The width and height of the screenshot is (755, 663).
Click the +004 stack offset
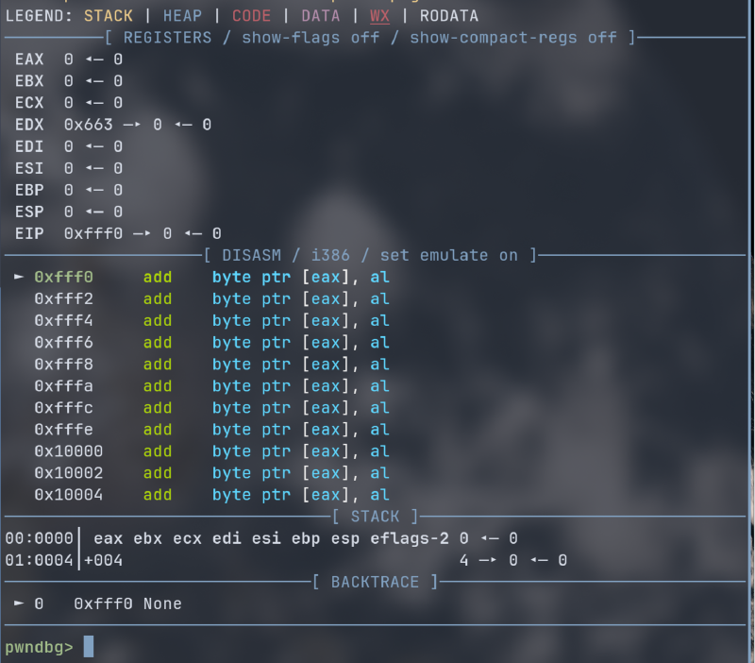(x=103, y=560)
